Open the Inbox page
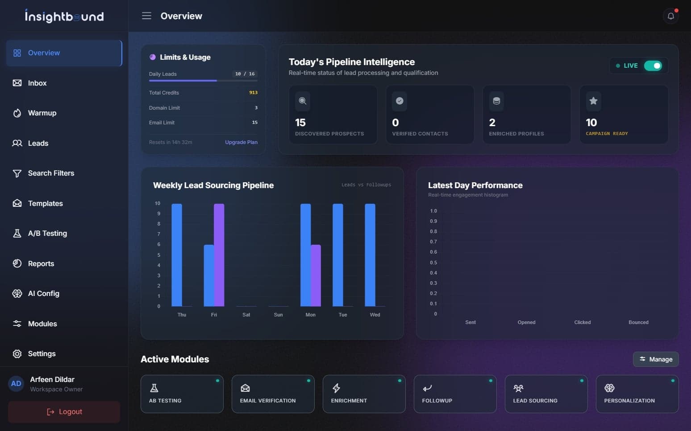This screenshot has height=431, width=691. (64, 83)
